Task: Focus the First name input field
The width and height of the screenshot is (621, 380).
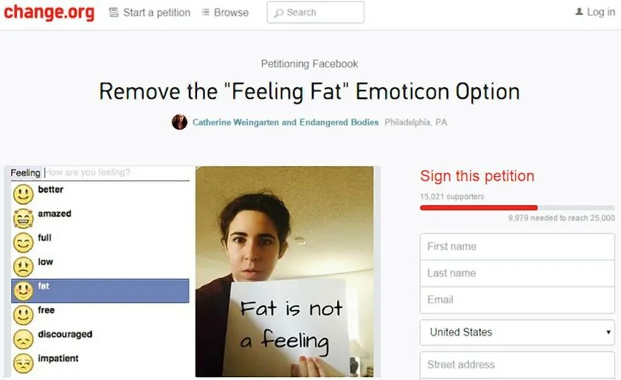Action: [x=517, y=246]
